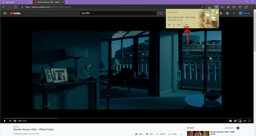Click the YouTube upload video icon
The image size is (256, 136).
pyautogui.click(x=221, y=13)
